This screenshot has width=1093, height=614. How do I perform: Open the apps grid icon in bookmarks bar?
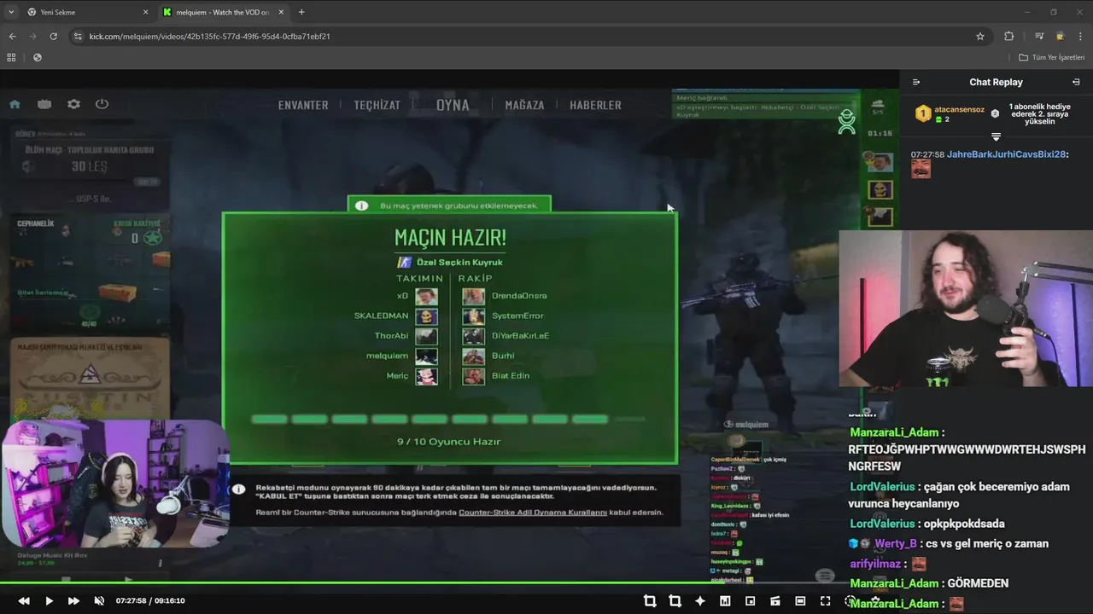11,57
